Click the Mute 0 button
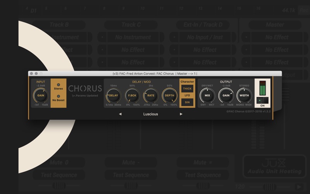The image size is (310, 194). (x=59, y=163)
